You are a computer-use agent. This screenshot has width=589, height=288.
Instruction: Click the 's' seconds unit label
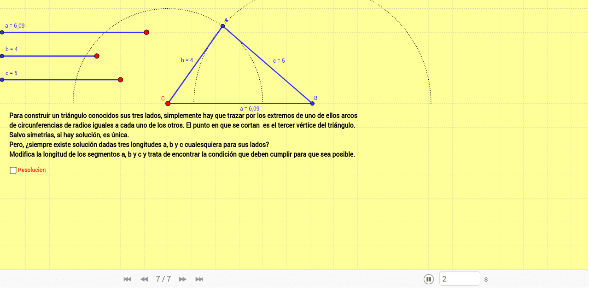pos(486,279)
